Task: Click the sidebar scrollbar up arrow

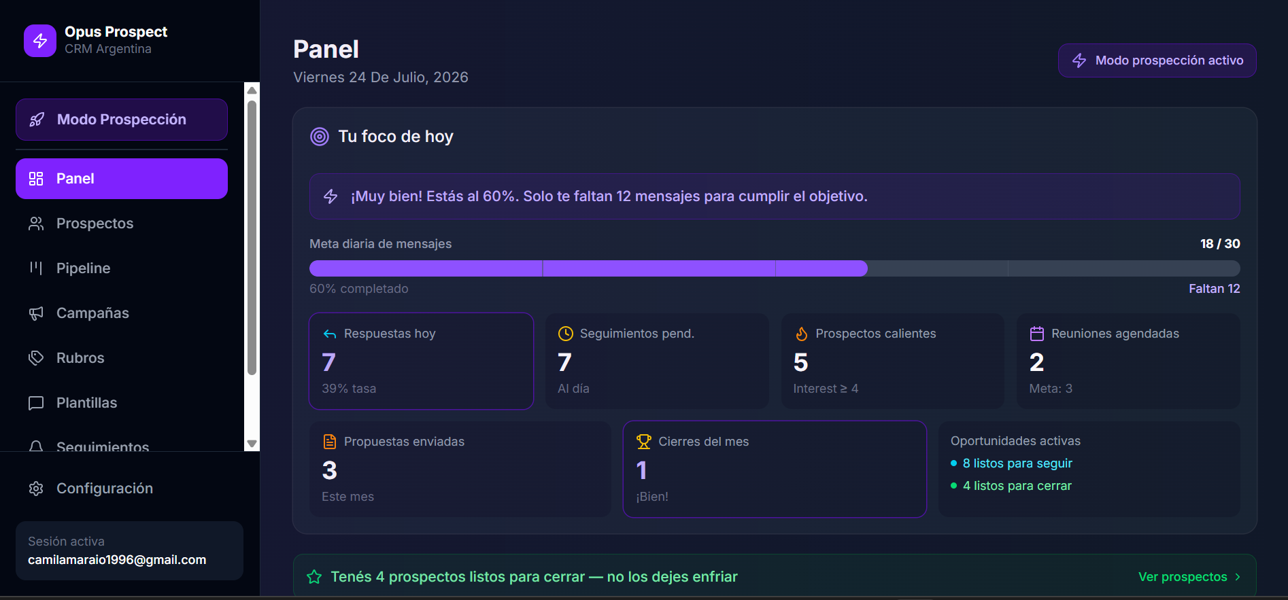Action: pyautogui.click(x=252, y=90)
